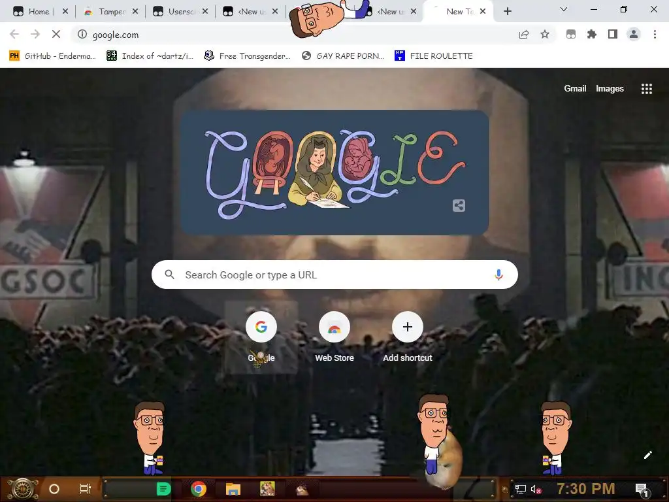Open the Extensions puzzle menu
Image resolution: width=669 pixels, height=502 pixels.
(592, 34)
